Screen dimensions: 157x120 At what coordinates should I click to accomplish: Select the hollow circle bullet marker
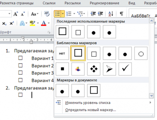point(141,54)
